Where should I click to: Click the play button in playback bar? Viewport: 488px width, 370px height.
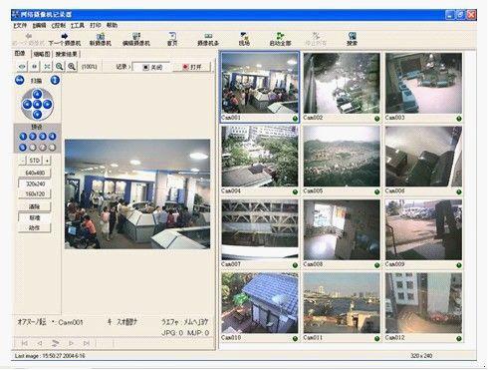[71, 343]
